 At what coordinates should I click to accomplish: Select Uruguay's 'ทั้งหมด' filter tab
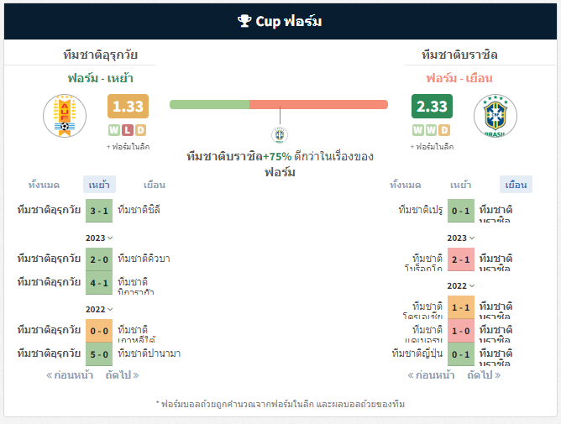[x=44, y=185]
